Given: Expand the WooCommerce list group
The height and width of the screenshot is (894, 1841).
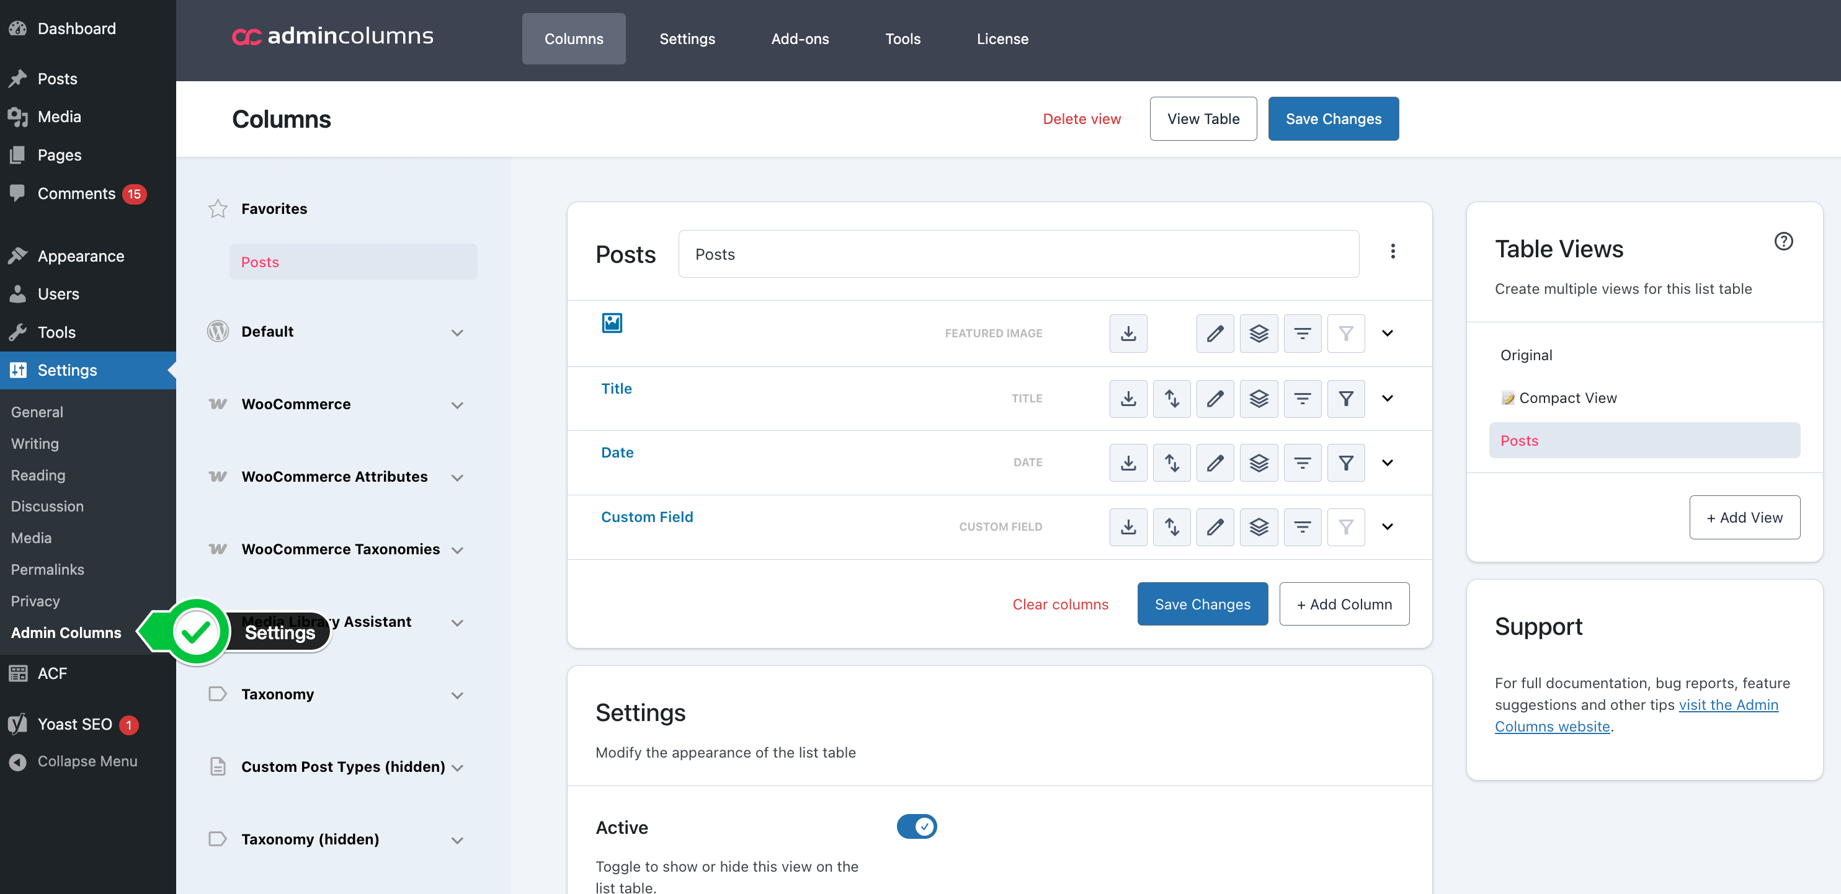Looking at the screenshot, I should tap(457, 405).
